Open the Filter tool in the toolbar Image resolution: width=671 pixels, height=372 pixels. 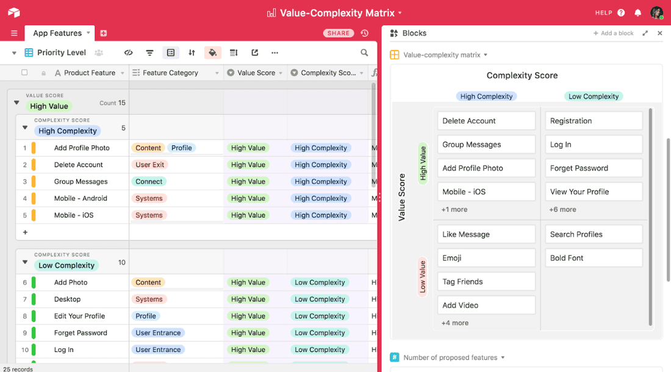149,53
